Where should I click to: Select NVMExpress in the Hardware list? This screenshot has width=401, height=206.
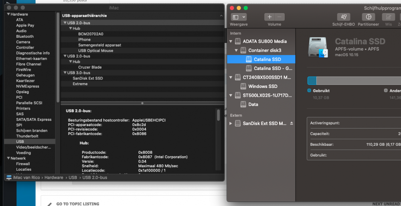(x=28, y=86)
